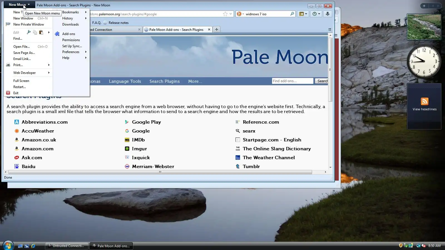
Task: Click the copy icon in Edit row
Action: (x=35, y=32)
